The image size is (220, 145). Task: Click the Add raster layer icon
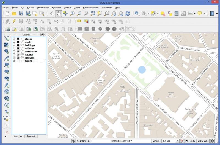pos(7,45)
